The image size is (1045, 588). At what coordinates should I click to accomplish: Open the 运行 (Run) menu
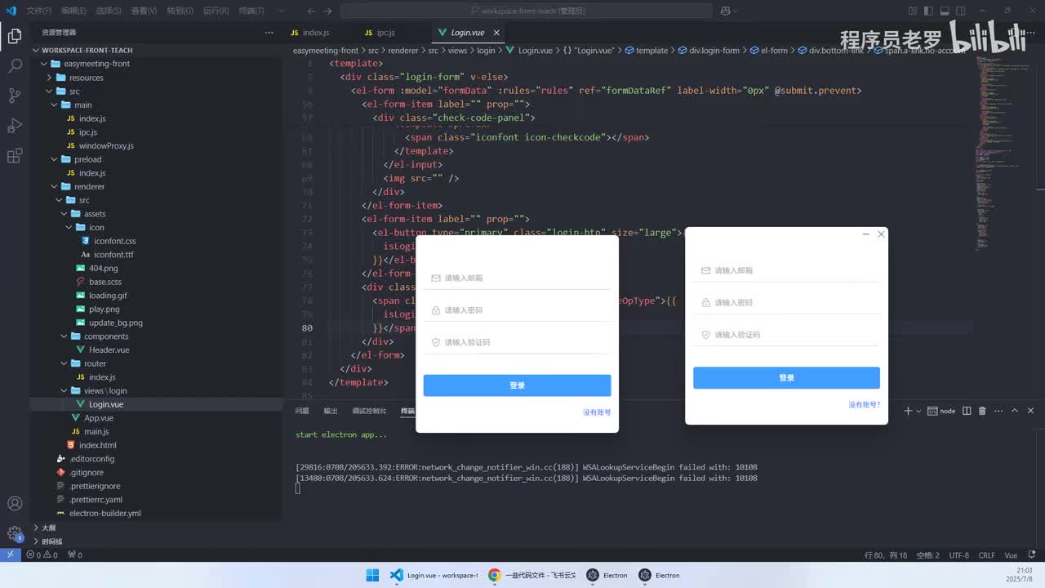(216, 11)
